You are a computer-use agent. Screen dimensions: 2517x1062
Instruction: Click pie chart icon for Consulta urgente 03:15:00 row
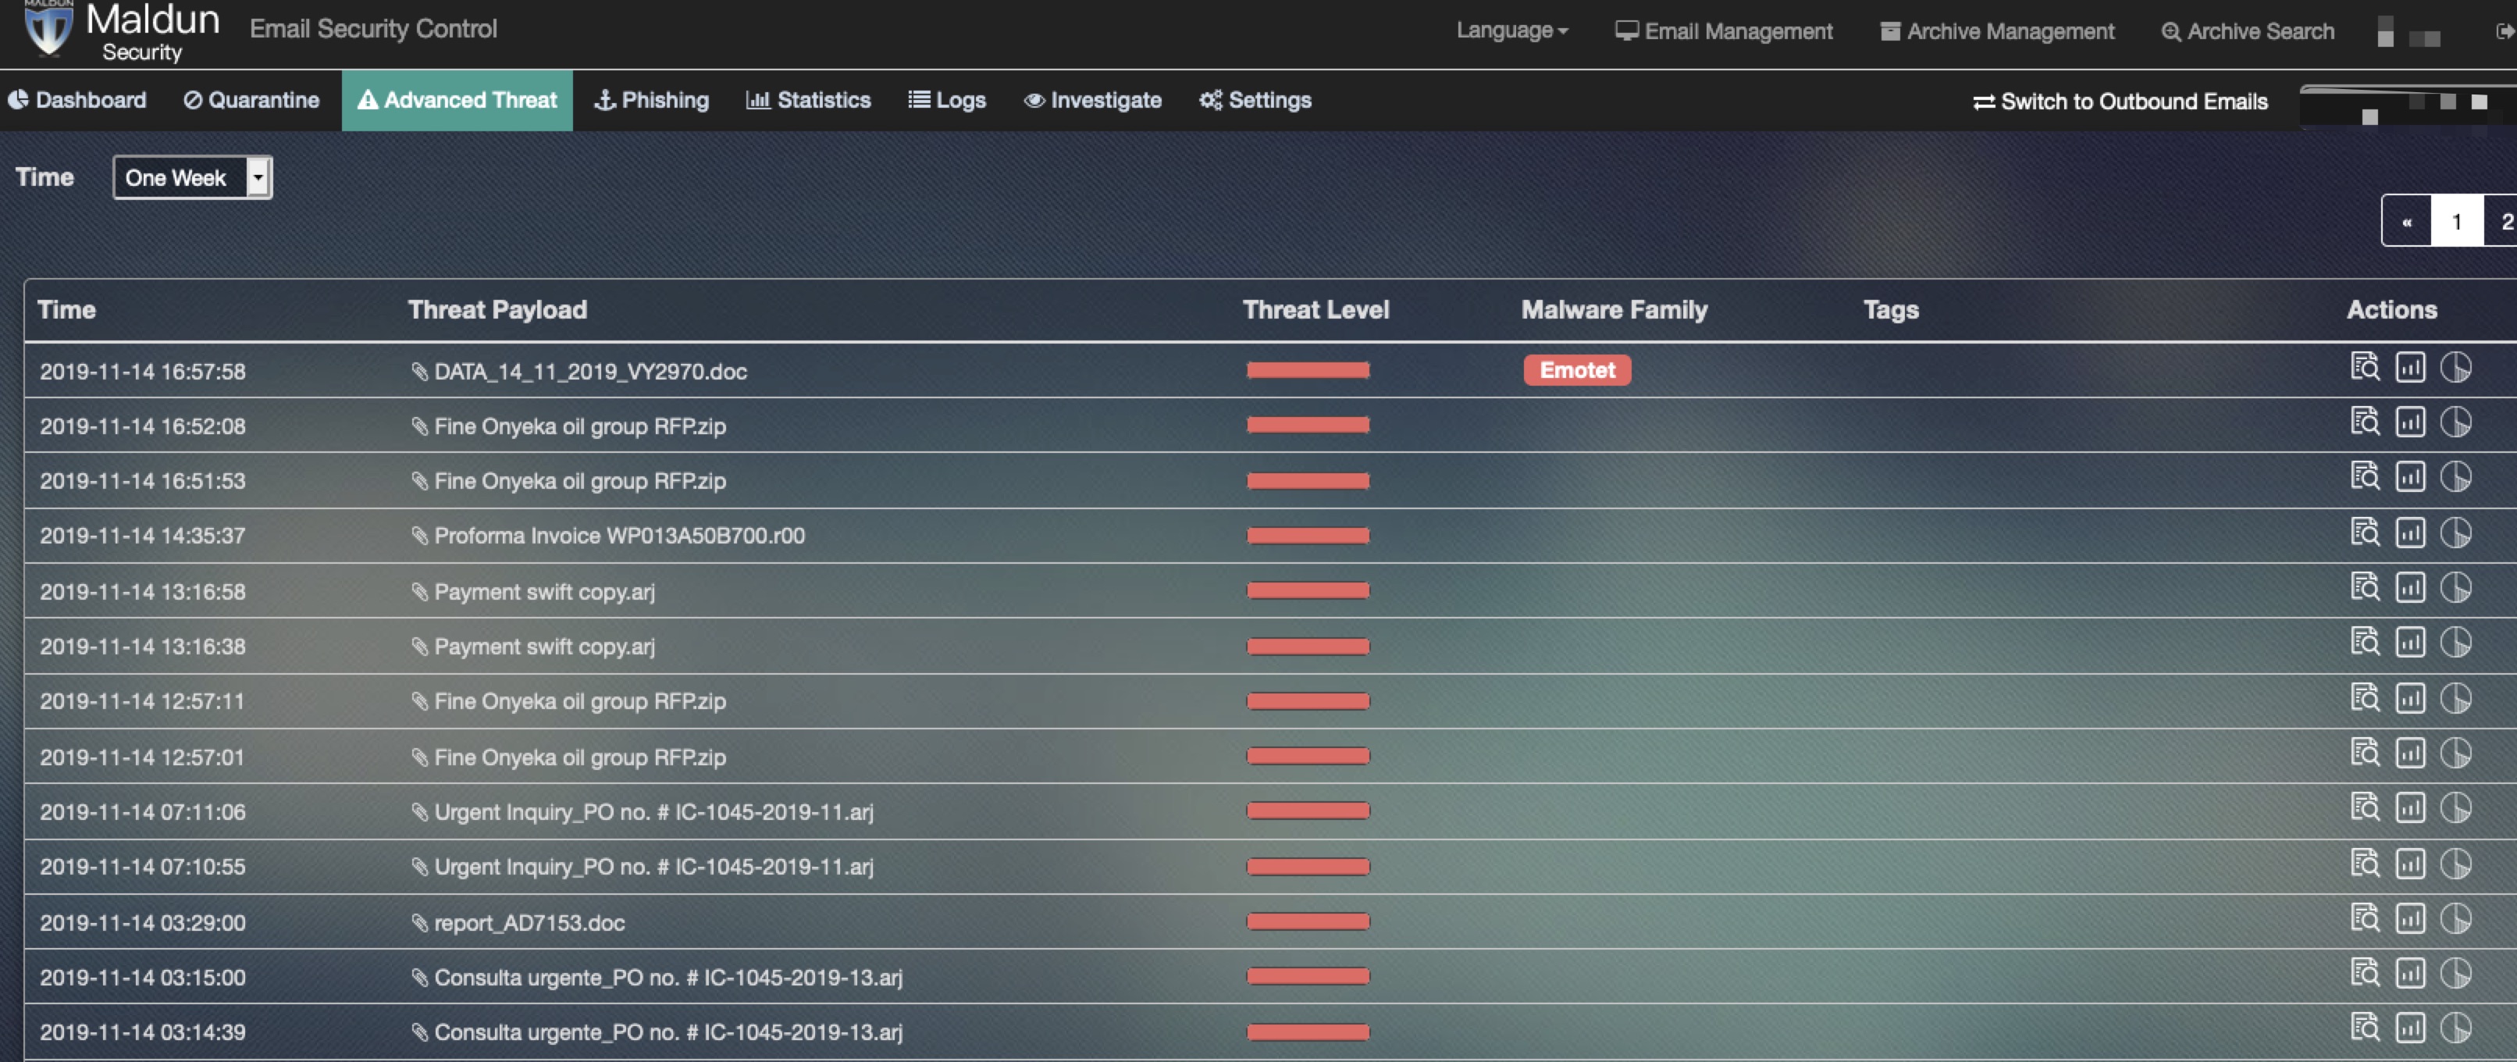(x=2455, y=974)
